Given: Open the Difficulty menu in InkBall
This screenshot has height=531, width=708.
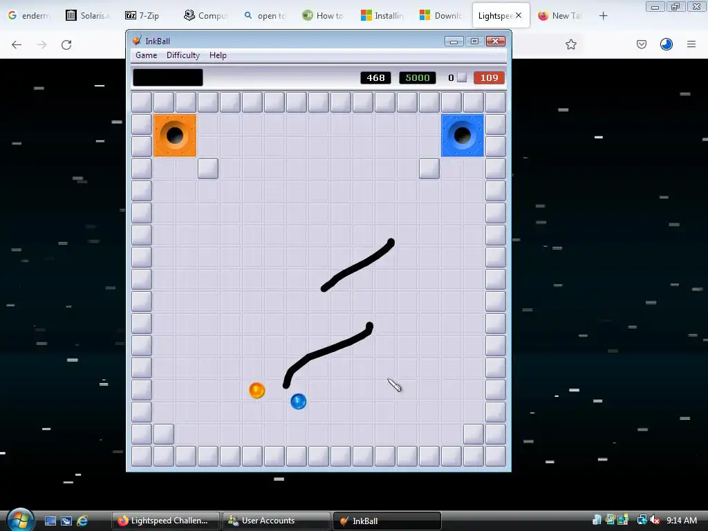Looking at the screenshot, I should (183, 55).
